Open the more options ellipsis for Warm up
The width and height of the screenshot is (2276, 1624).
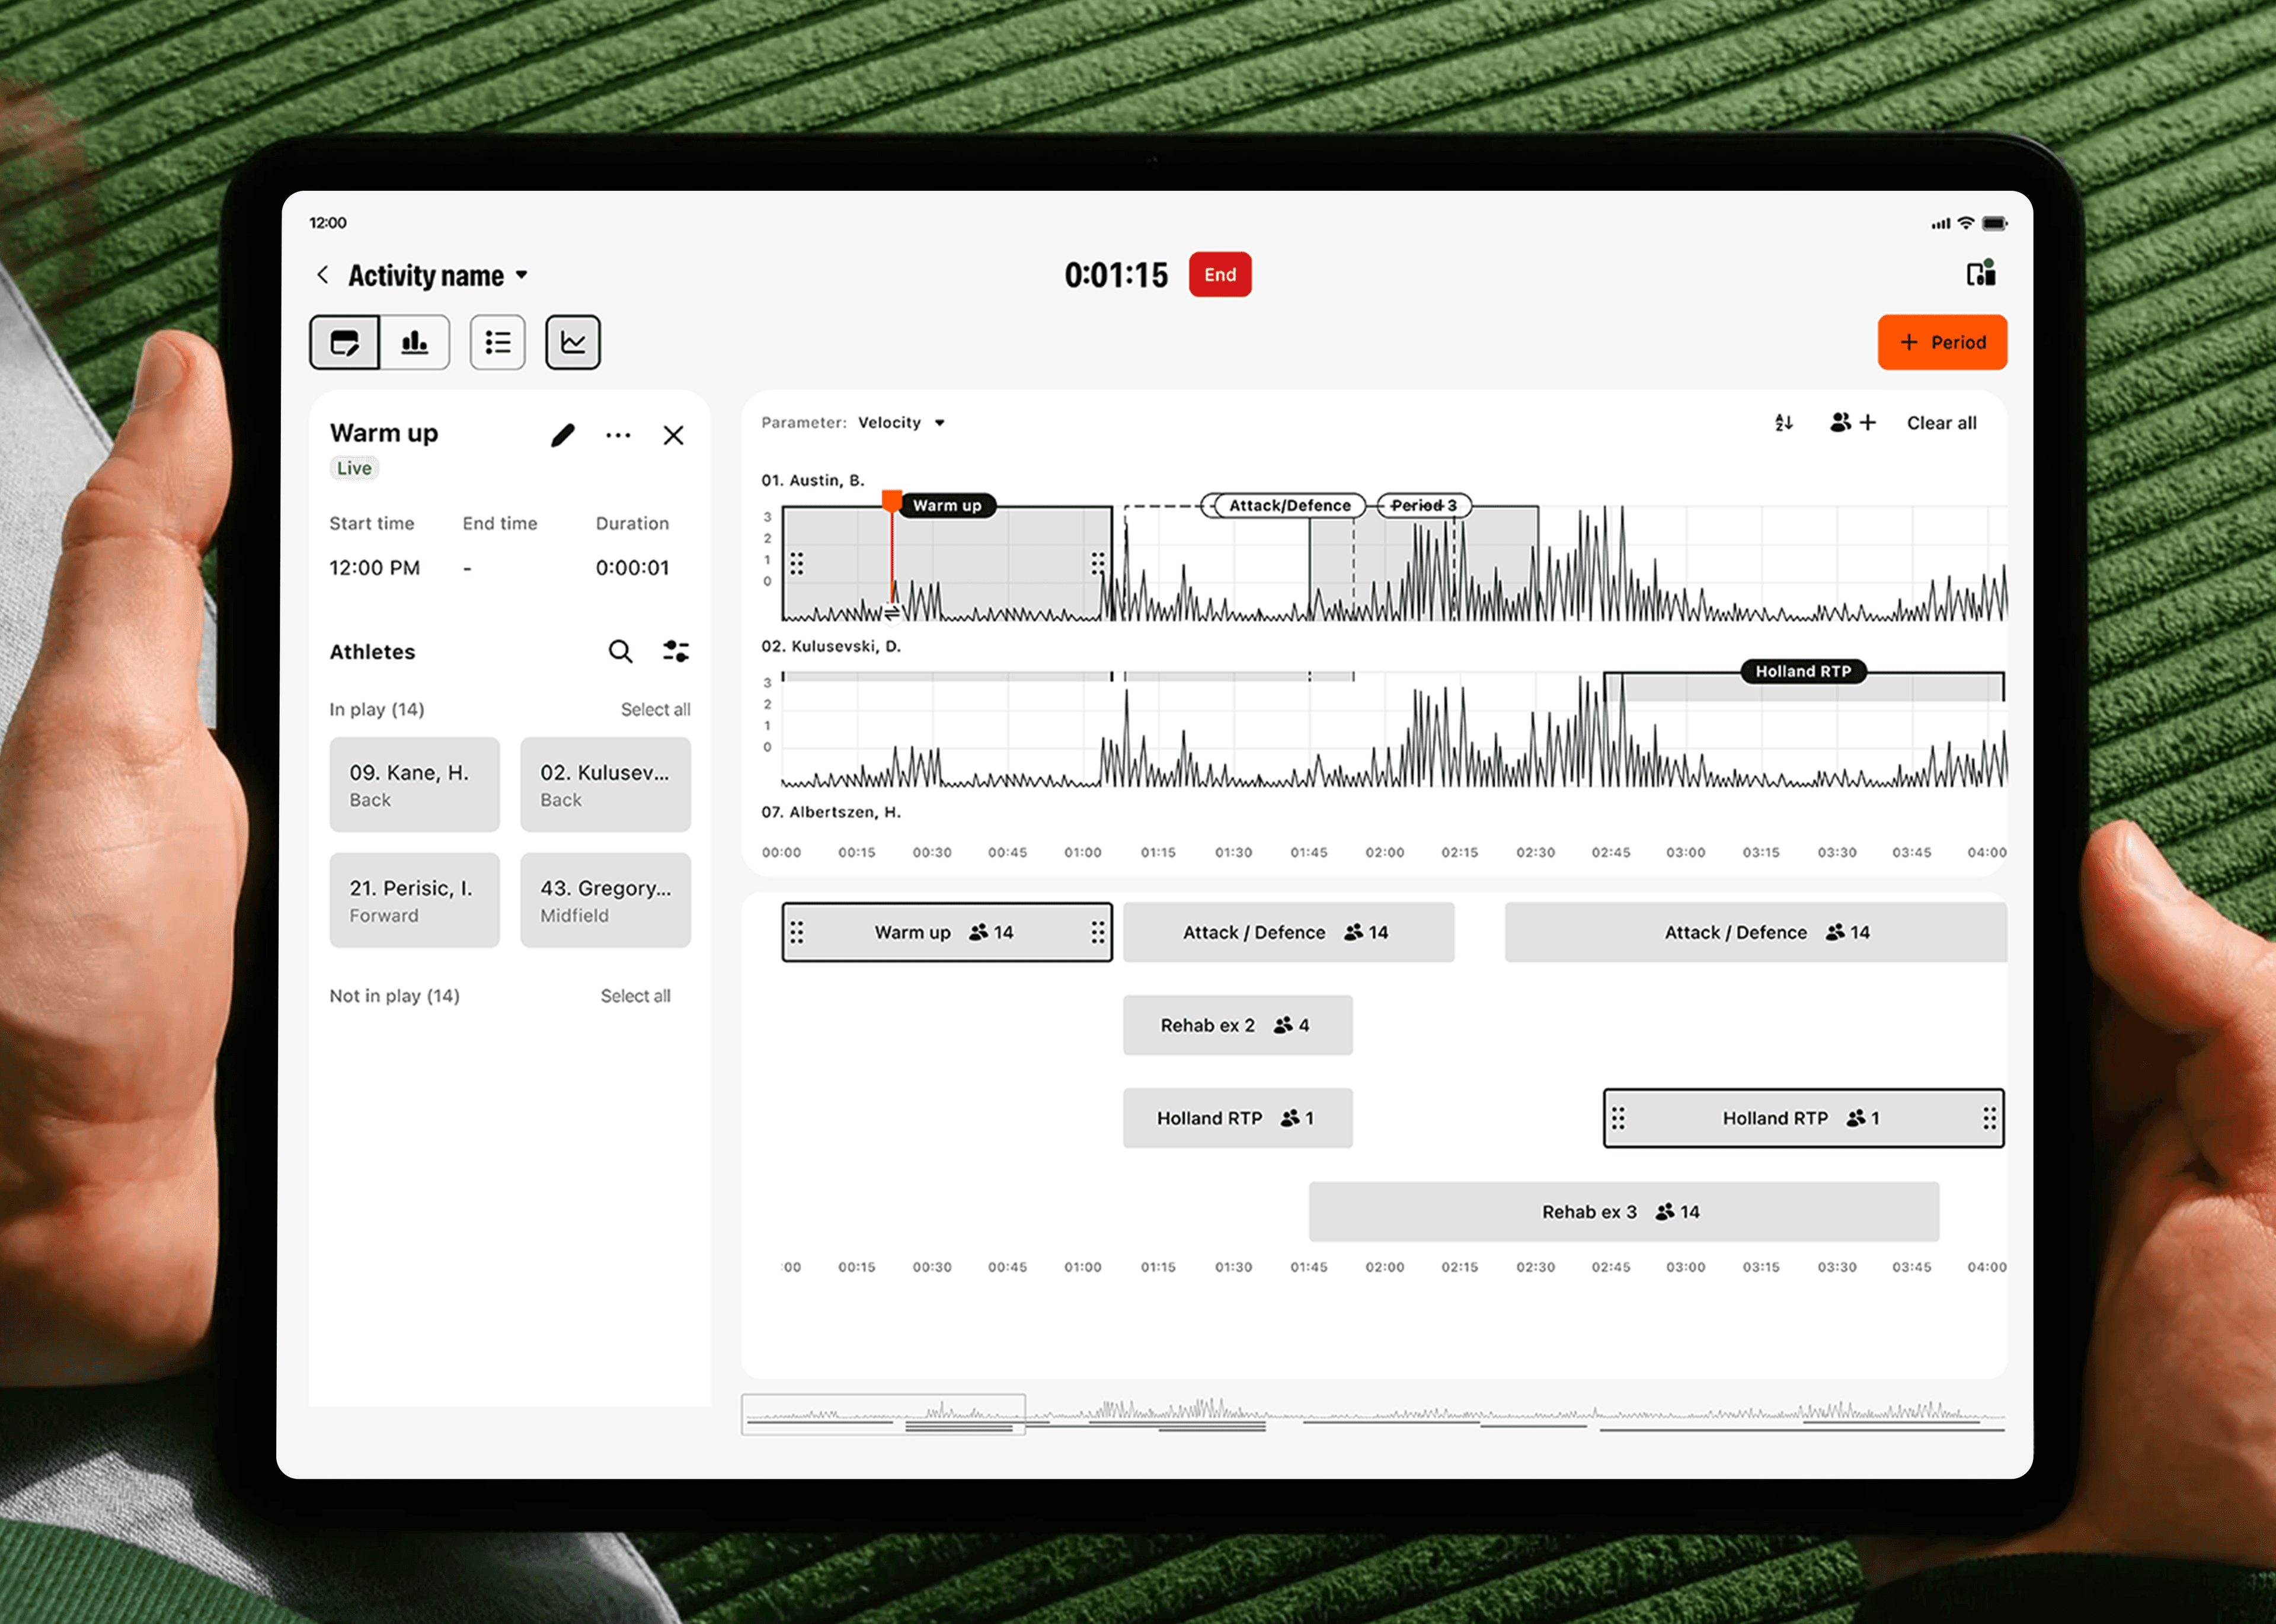[618, 435]
